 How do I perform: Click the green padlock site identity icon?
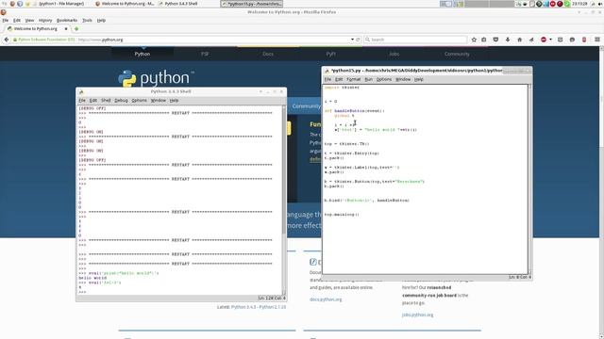pyautogui.click(x=15, y=40)
